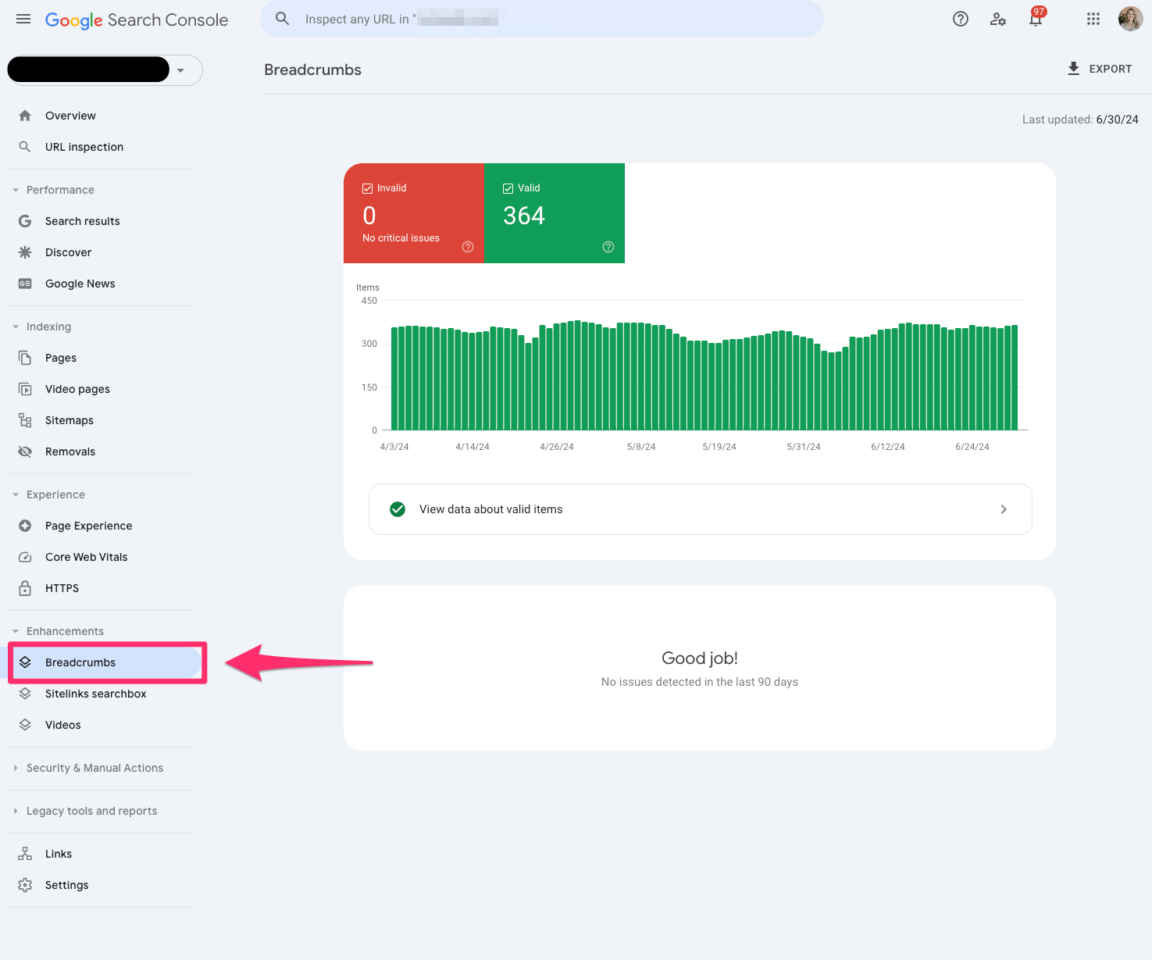Click the Page Experience plus-circle icon
Viewport: 1152px width, 960px height.
[25, 526]
